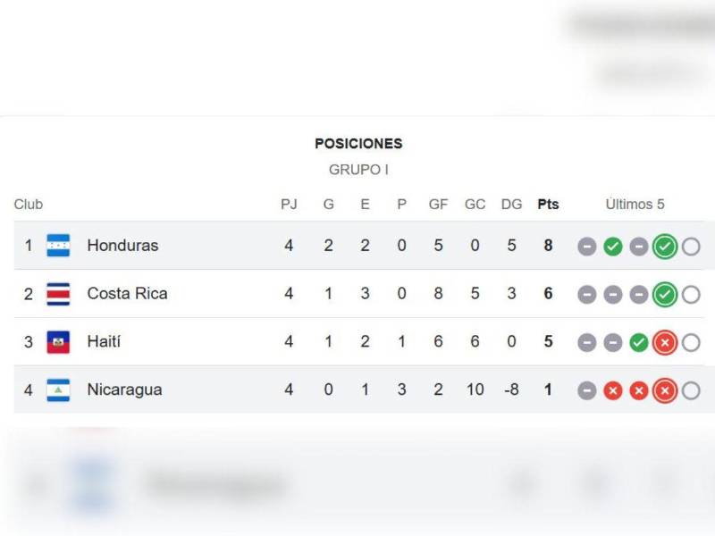Click the Honduras flag icon

tap(57, 245)
